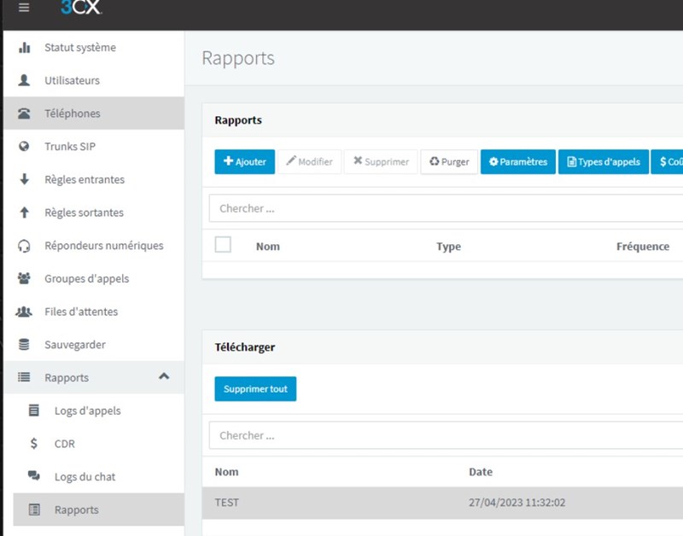Click the Sauvegarder database icon
The width and height of the screenshot is (683, 536).
point(25,345)
